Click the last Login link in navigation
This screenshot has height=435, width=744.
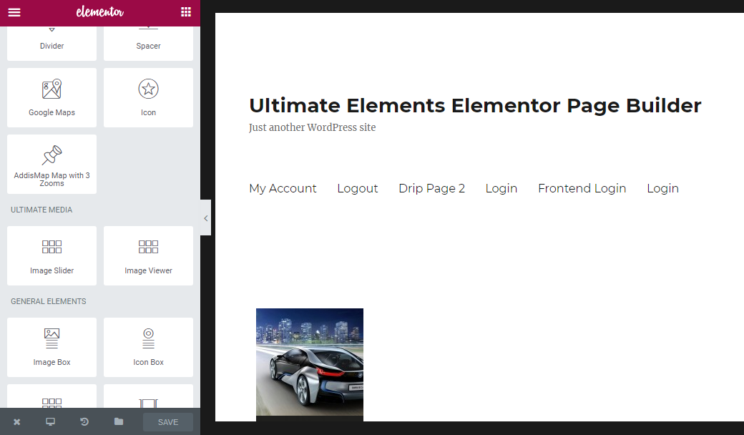click(662, 188)
